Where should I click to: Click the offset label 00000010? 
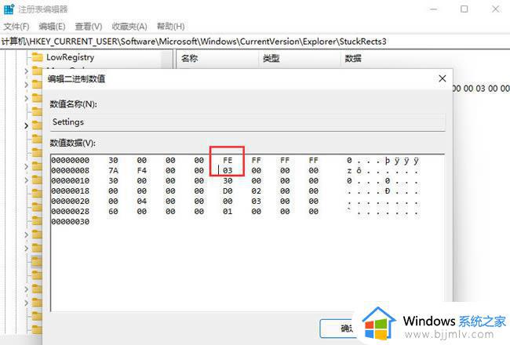pyautogui.click(x=71, y=181)
